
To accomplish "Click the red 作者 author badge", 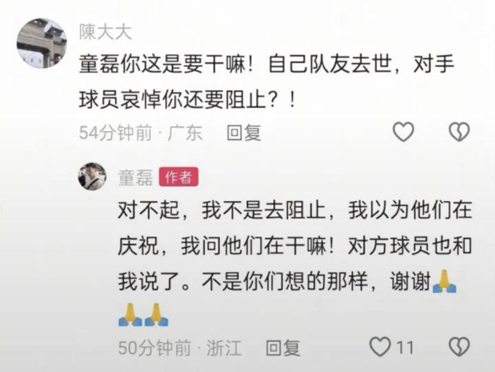I will [178, 177].
